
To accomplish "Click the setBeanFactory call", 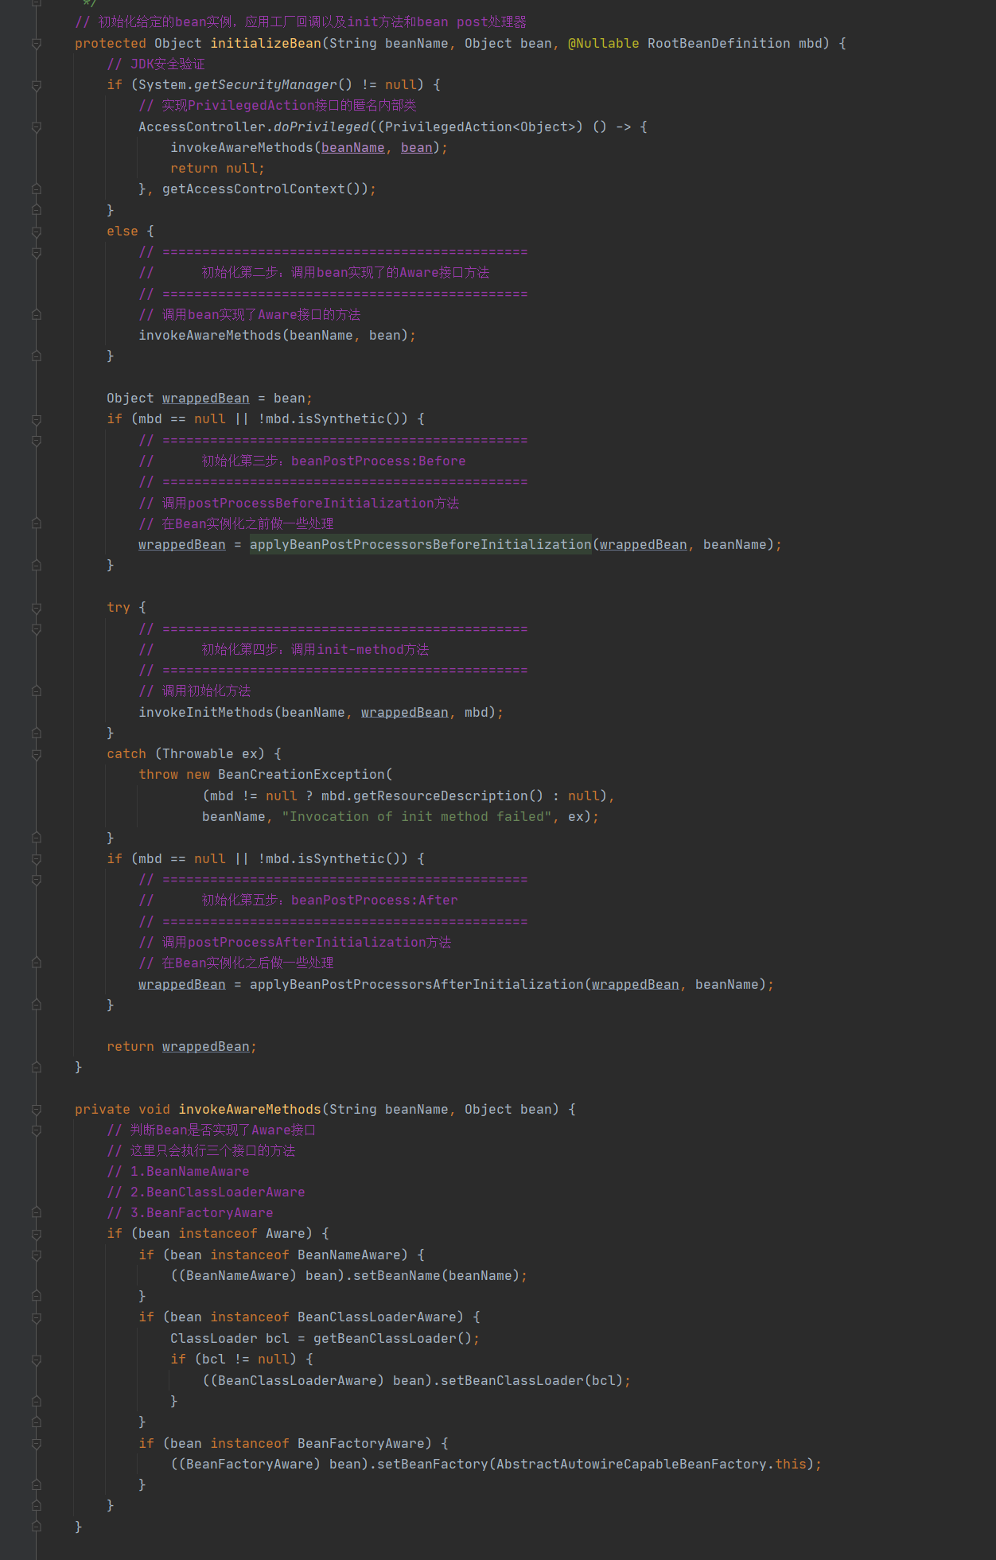I will point(432,1465).
